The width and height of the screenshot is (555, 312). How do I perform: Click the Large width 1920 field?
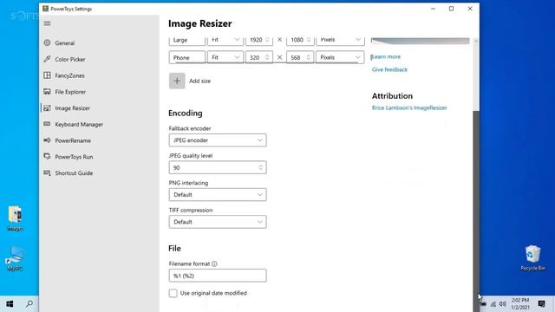(x=259, y=40)
